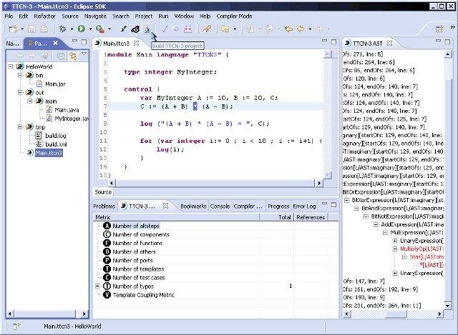
Task: Click the Print toolbar icon
Action: click(x=44, y=29)
